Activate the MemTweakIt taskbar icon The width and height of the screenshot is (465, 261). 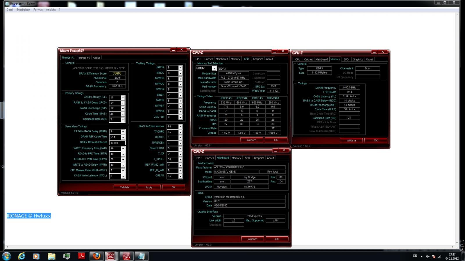point(126,256)
